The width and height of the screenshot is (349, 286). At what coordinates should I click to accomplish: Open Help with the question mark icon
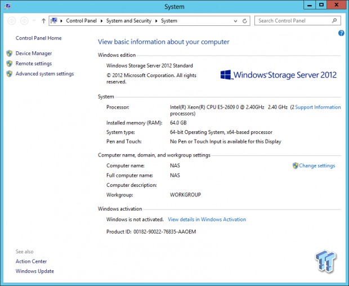[x=341, y=33]
